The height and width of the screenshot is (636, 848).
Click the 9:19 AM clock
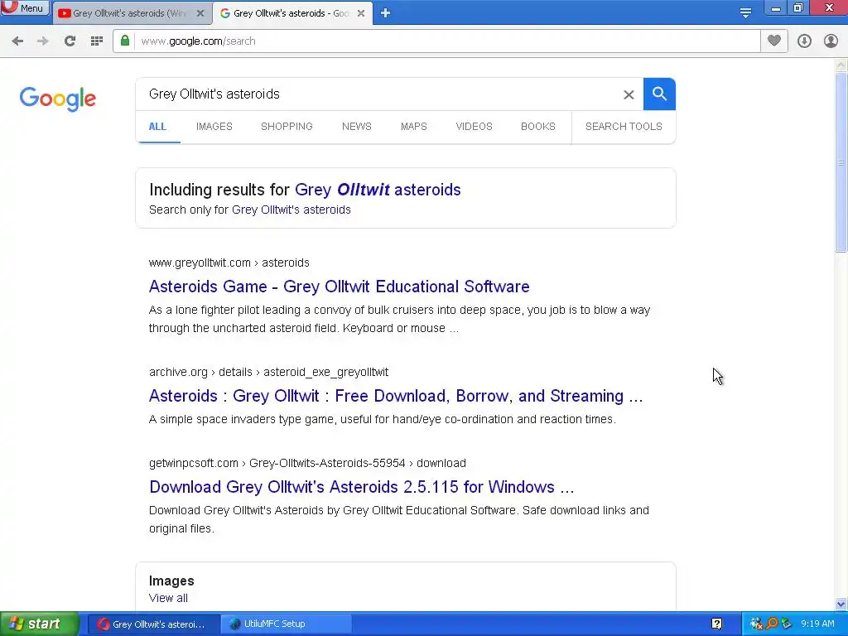[817, 624]
